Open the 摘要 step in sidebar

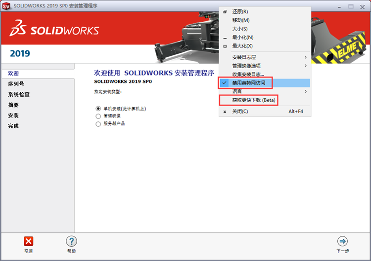click(x=13, y=105)
